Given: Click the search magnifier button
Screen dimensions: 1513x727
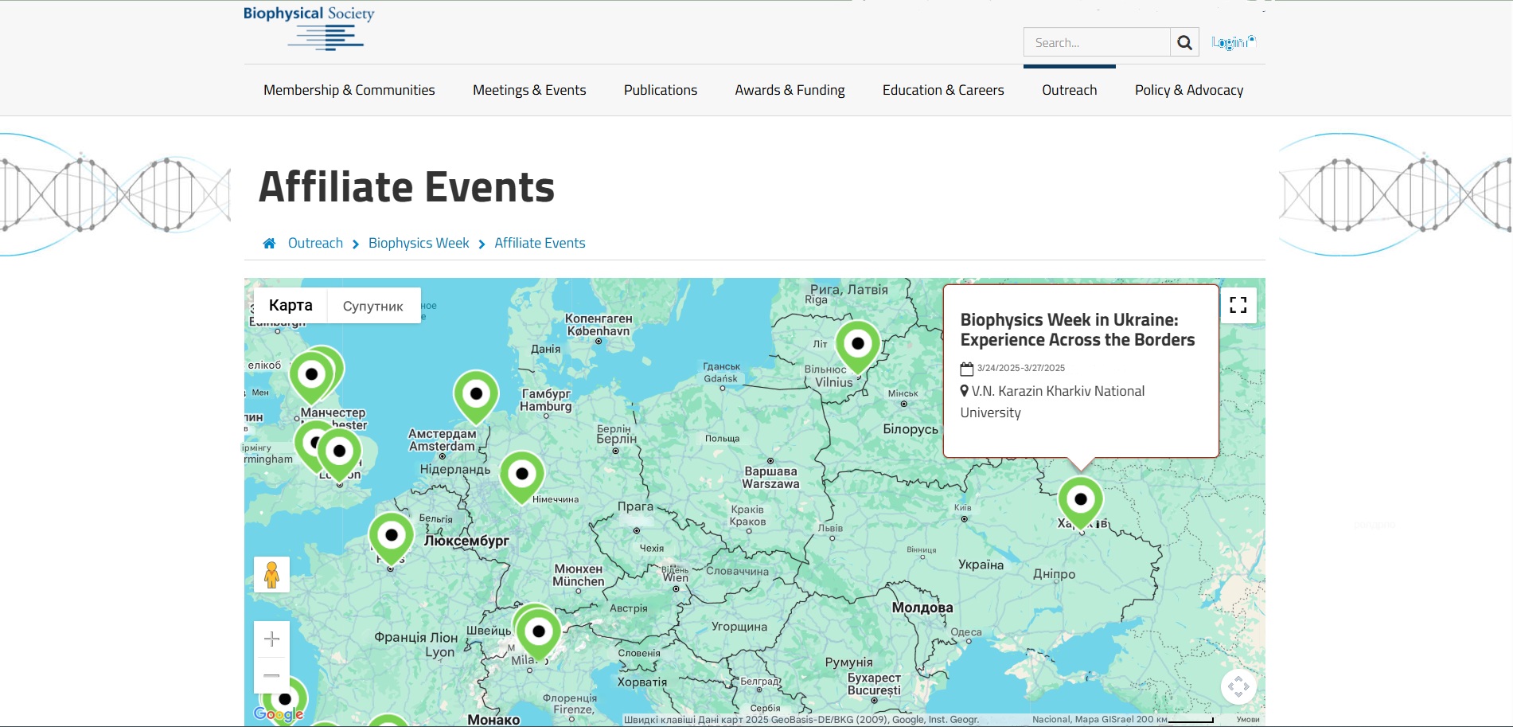Looking at the screenshot, I should [x=1184, y=42].
